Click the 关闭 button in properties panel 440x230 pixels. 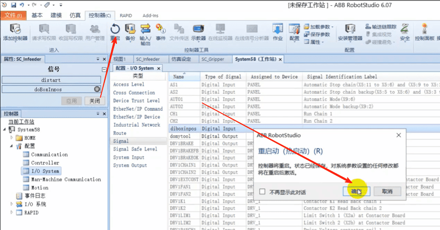click(x=95, y=101)
